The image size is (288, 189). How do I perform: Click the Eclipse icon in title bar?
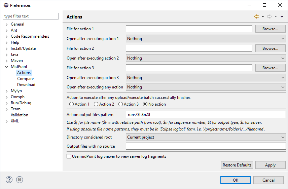6,5
